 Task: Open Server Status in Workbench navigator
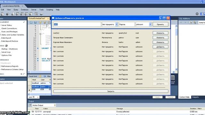[x=6, y=25]
